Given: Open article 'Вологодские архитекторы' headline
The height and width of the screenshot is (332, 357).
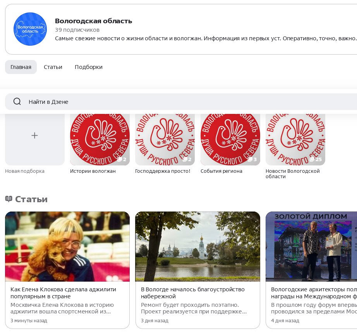Looking at the screenshot, I should pyautogui.click(x=314, y=293).
